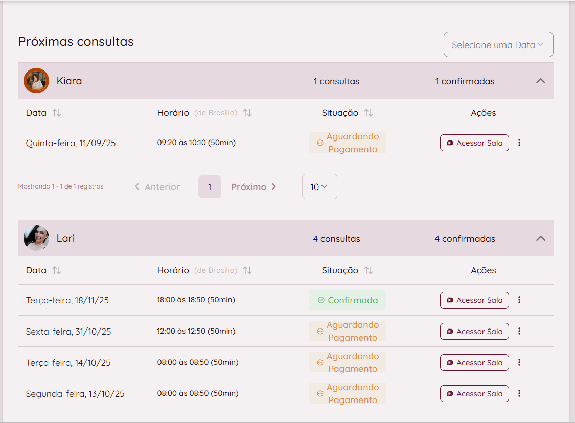This screenshot has height=423, width=575.
Task: Sort Kiara's table by Data column
Action: pos(57,113)
